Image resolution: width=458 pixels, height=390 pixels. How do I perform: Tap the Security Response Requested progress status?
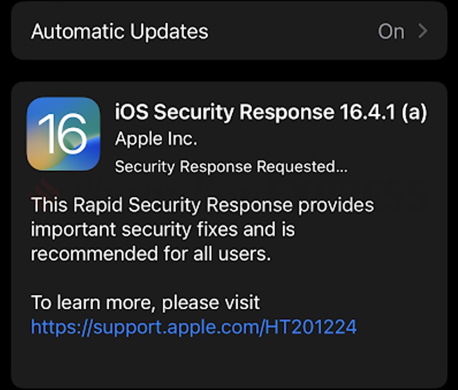coord(230,166)
